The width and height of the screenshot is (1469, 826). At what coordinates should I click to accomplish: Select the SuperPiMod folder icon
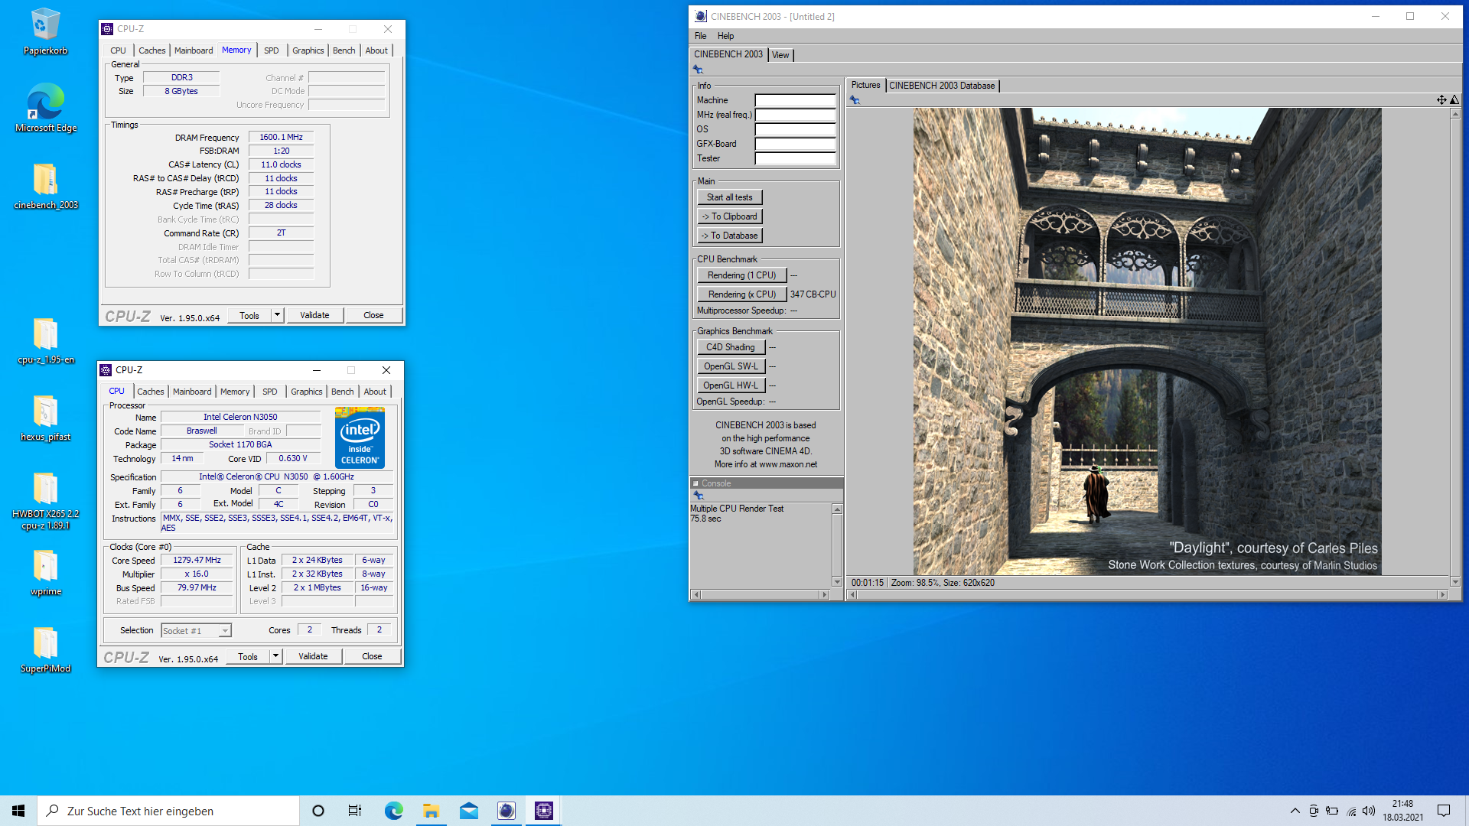[x=45, y=650]
